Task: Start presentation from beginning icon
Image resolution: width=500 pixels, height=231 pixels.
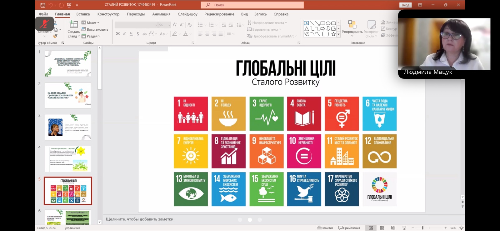Action: coord(69,5)
